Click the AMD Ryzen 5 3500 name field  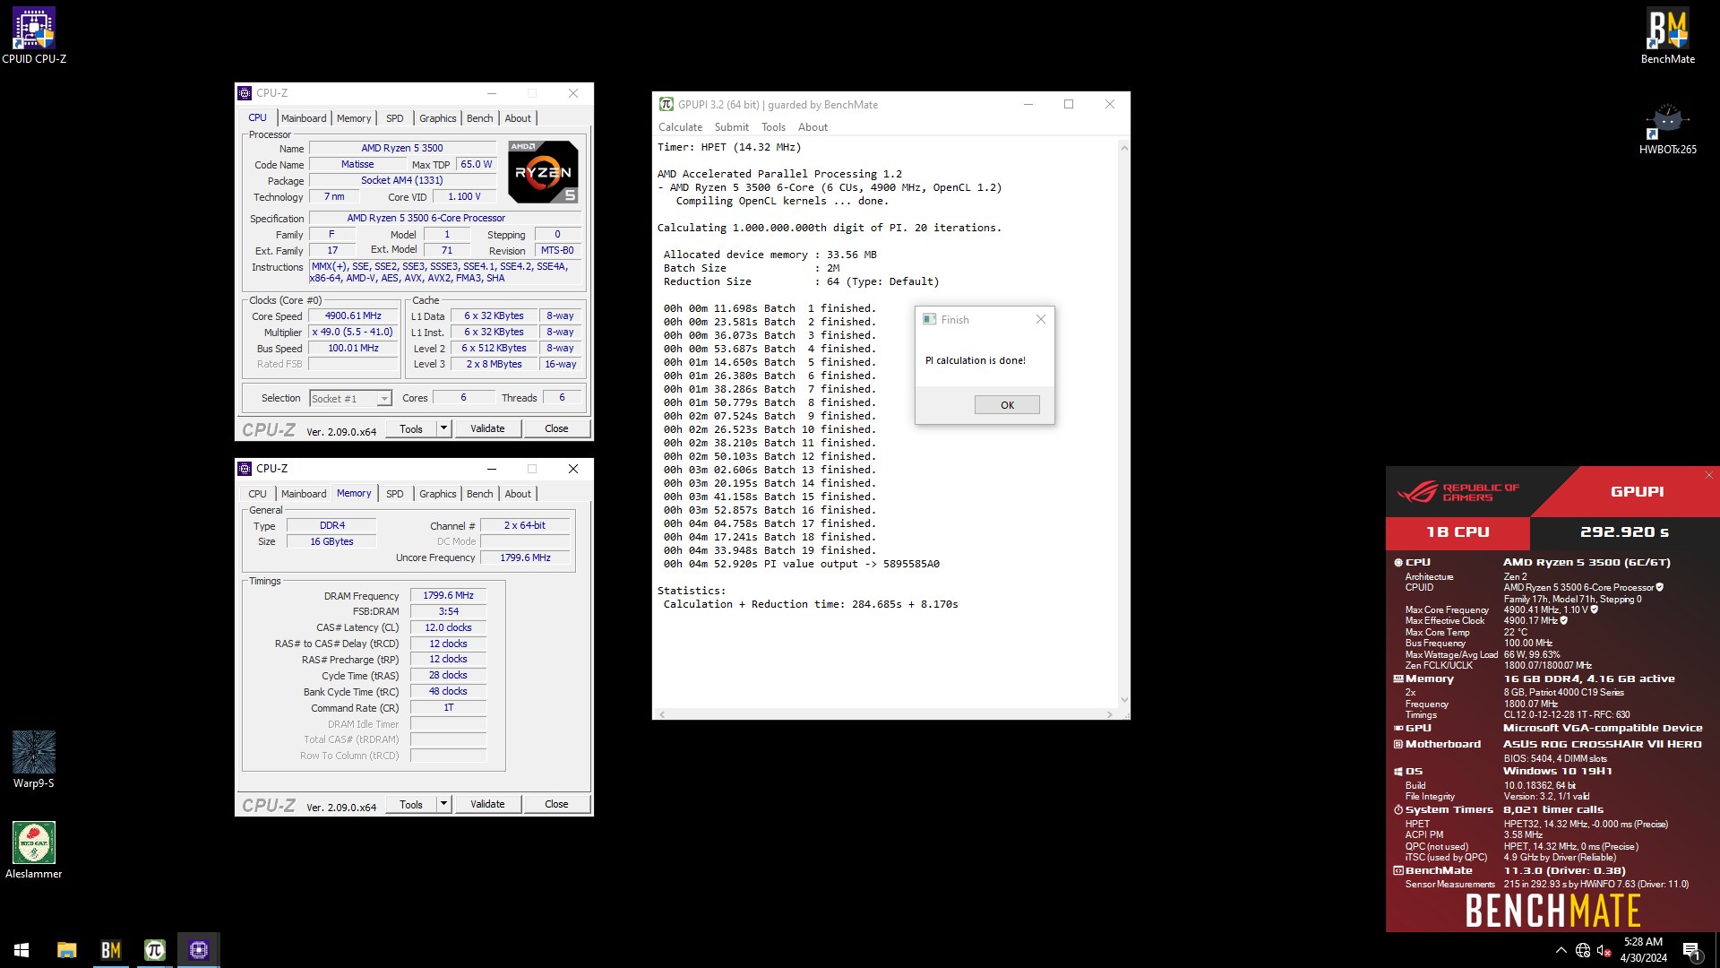402,148
